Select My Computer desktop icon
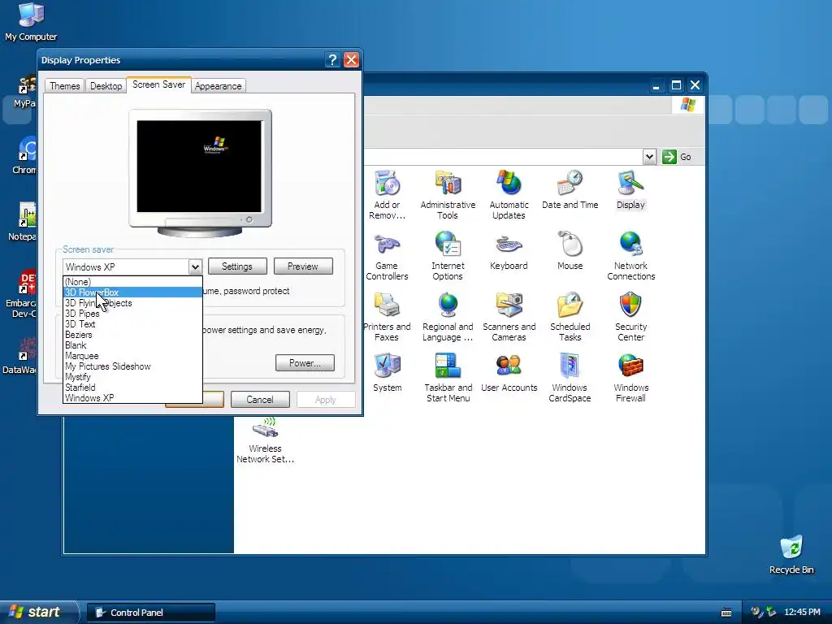This screenshot has width=832, height=624. [31, 21]
